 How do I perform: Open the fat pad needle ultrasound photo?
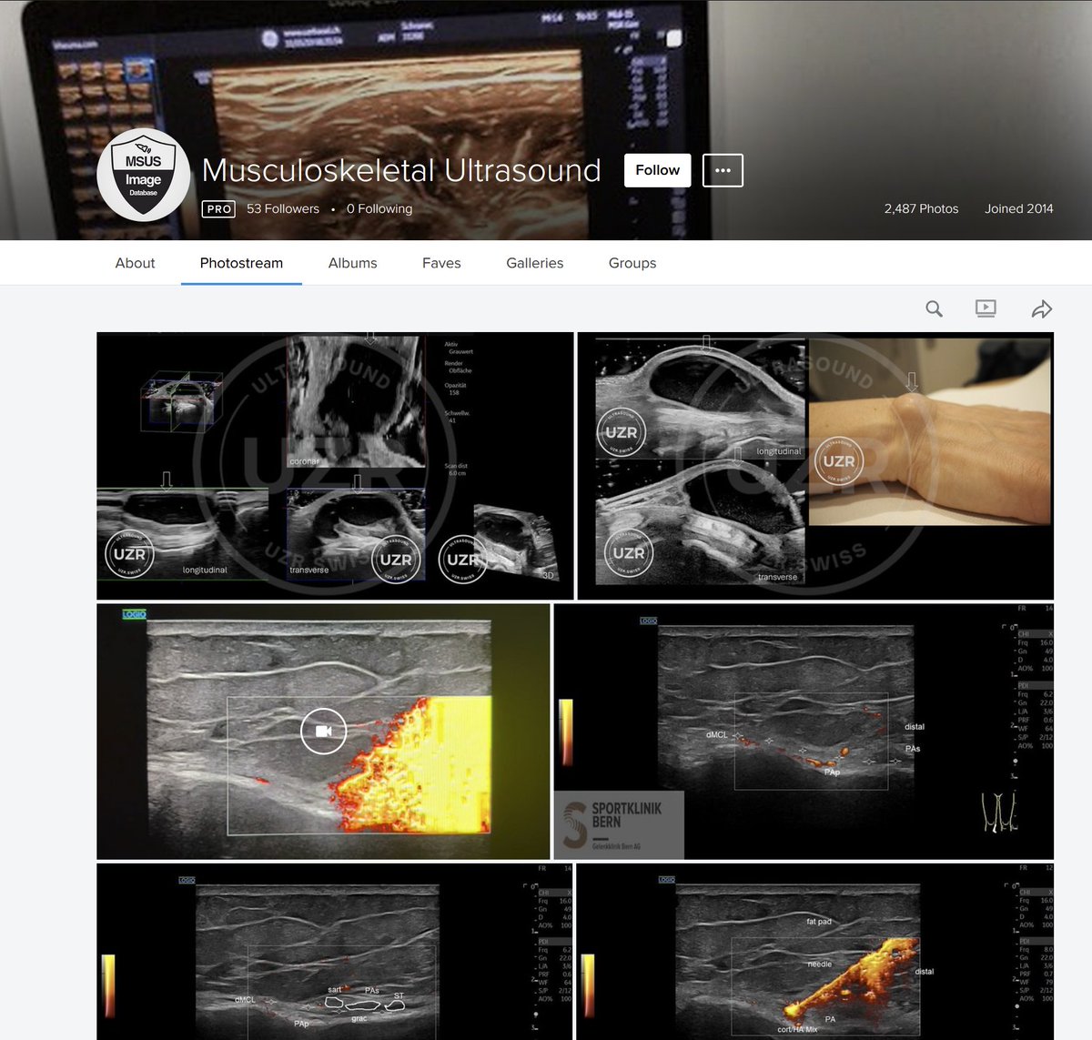pyautogui.click(x=815, y=952)
